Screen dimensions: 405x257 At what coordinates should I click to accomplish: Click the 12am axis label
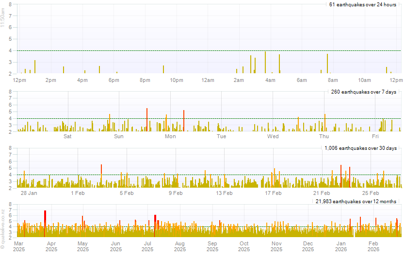click(208, 80)
